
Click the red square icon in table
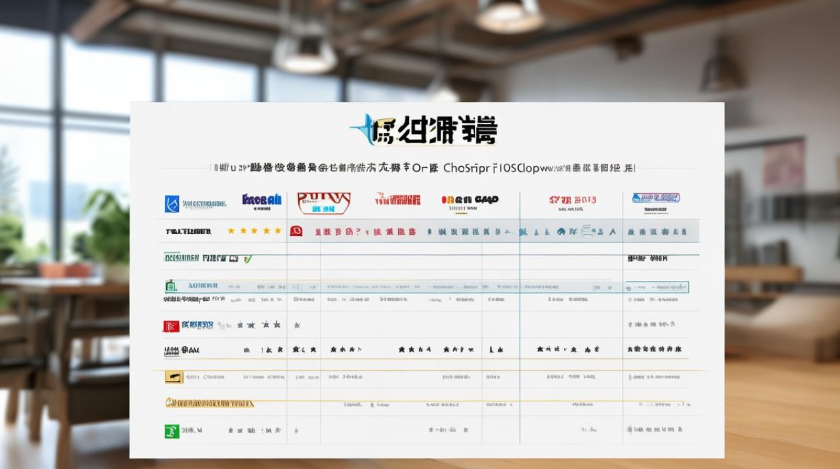172,326
